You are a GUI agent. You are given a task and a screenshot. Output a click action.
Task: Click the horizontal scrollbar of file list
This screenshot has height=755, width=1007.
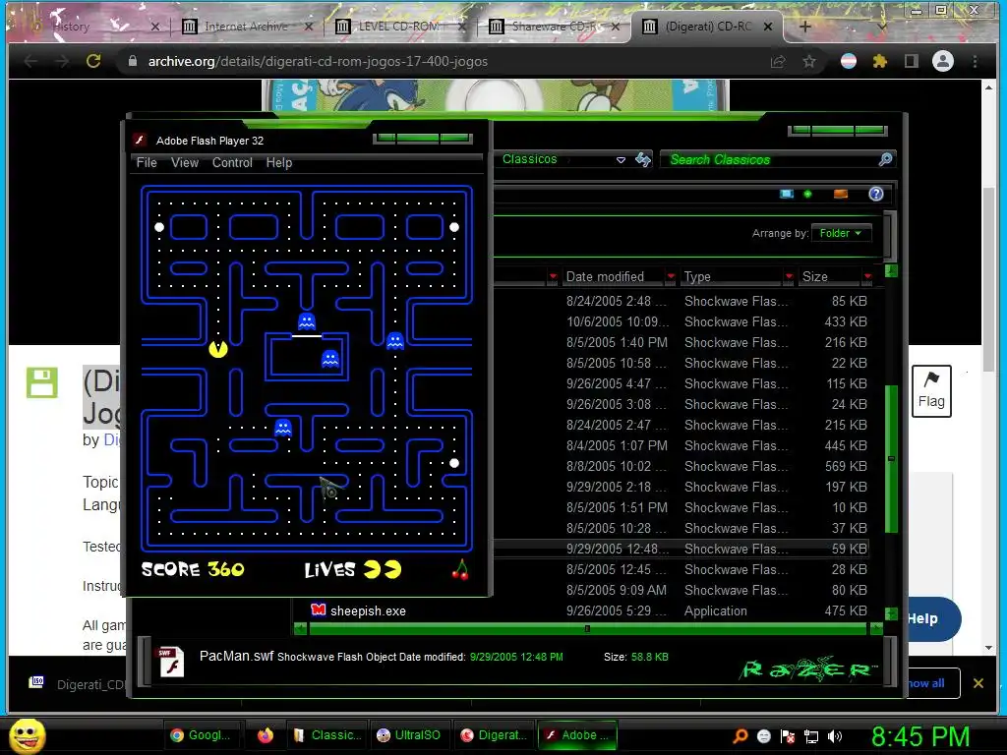click(587, 629)
